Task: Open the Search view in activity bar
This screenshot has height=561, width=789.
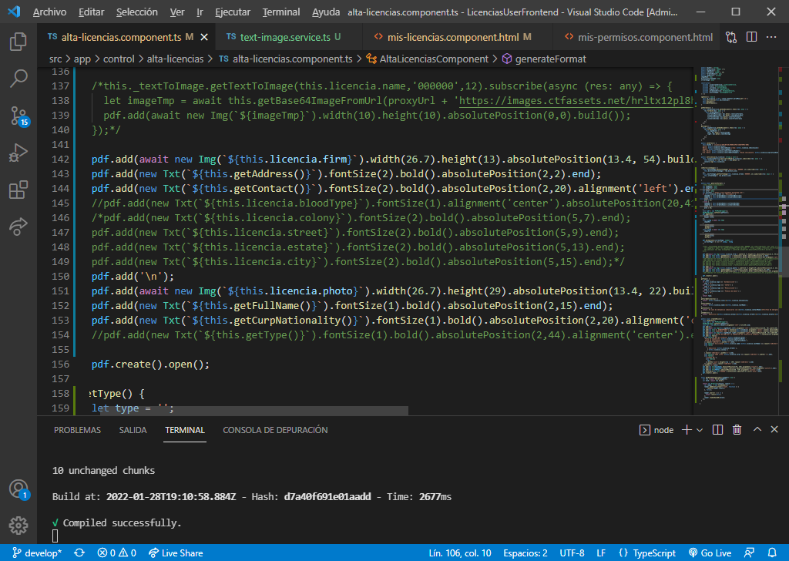Action: (x=18, y=78)
